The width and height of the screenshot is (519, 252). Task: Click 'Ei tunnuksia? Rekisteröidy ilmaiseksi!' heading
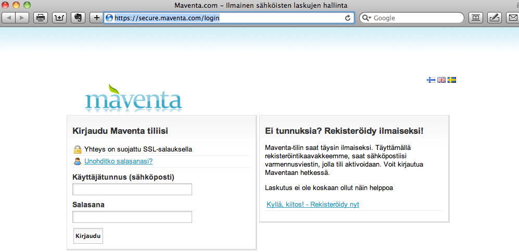[x=344, y=131]
